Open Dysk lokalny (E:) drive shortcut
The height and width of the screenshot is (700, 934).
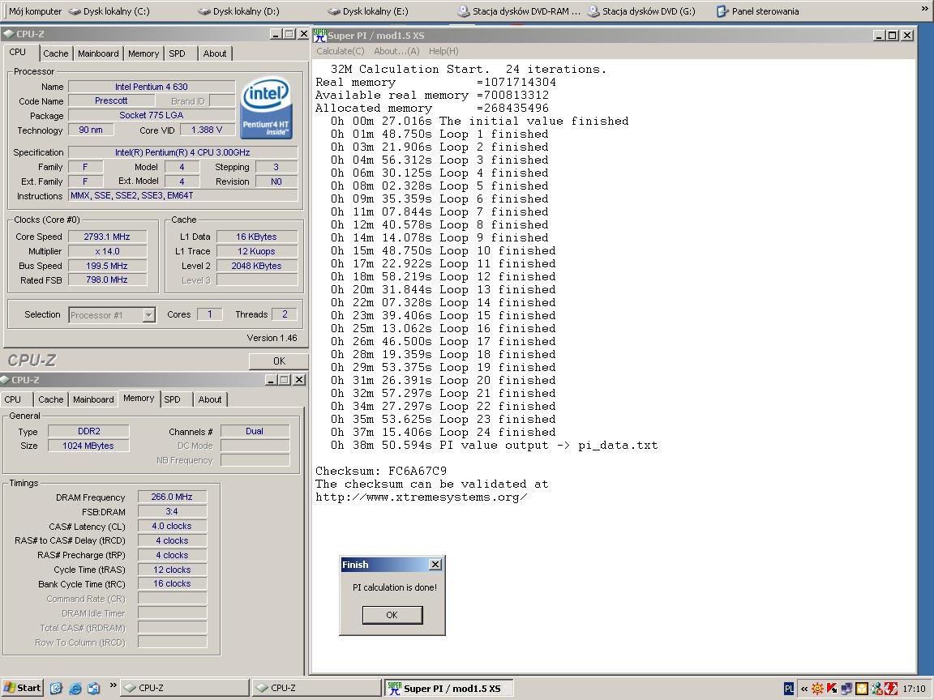[368, 11]
